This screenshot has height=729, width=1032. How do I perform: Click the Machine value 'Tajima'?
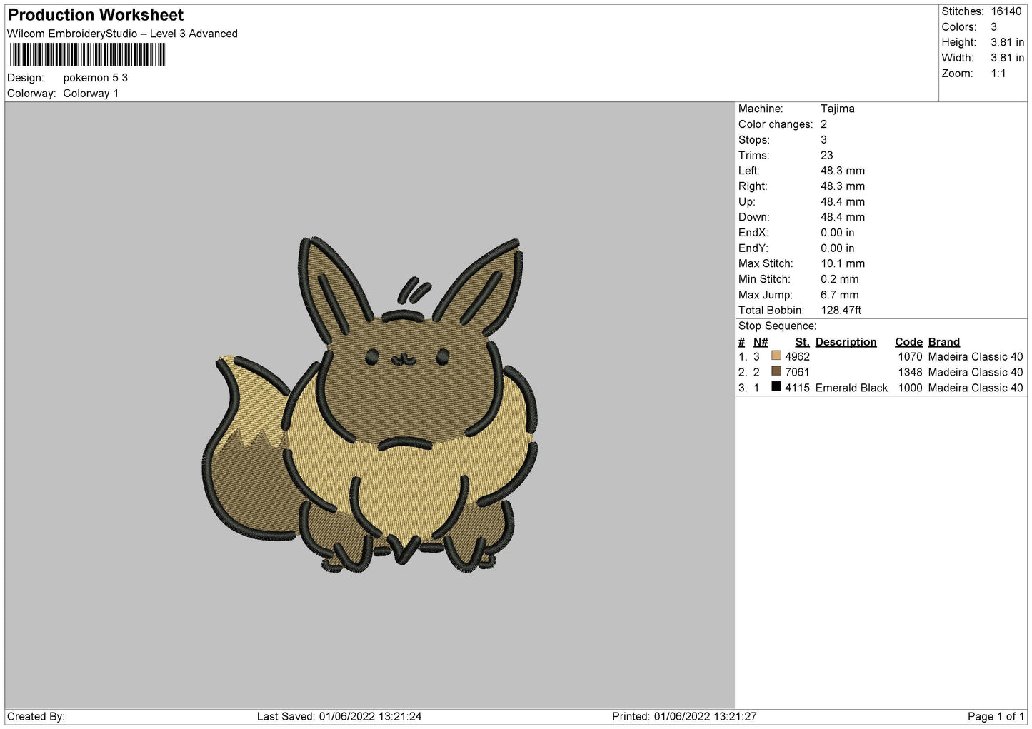(x=838, y=109)
